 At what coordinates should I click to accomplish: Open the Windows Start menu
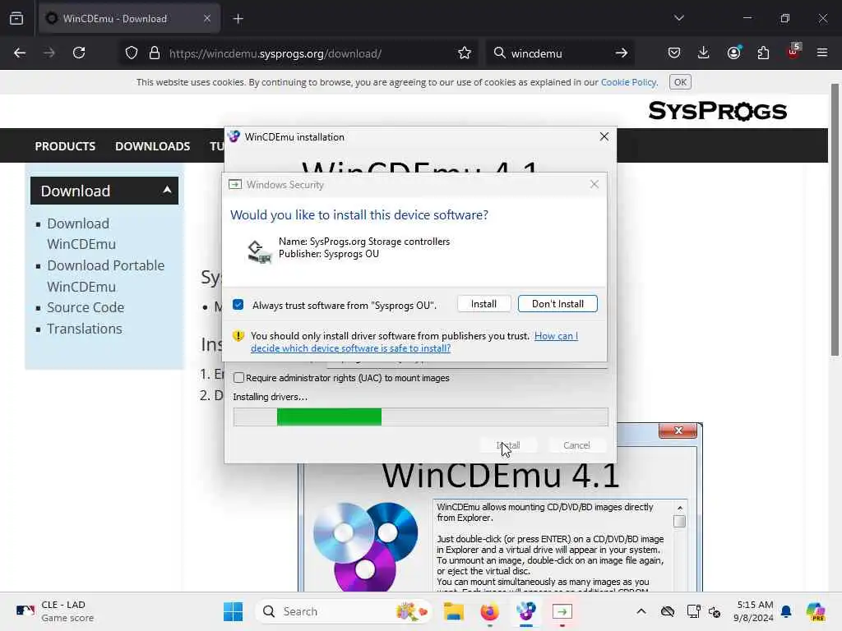click(233, 611)
